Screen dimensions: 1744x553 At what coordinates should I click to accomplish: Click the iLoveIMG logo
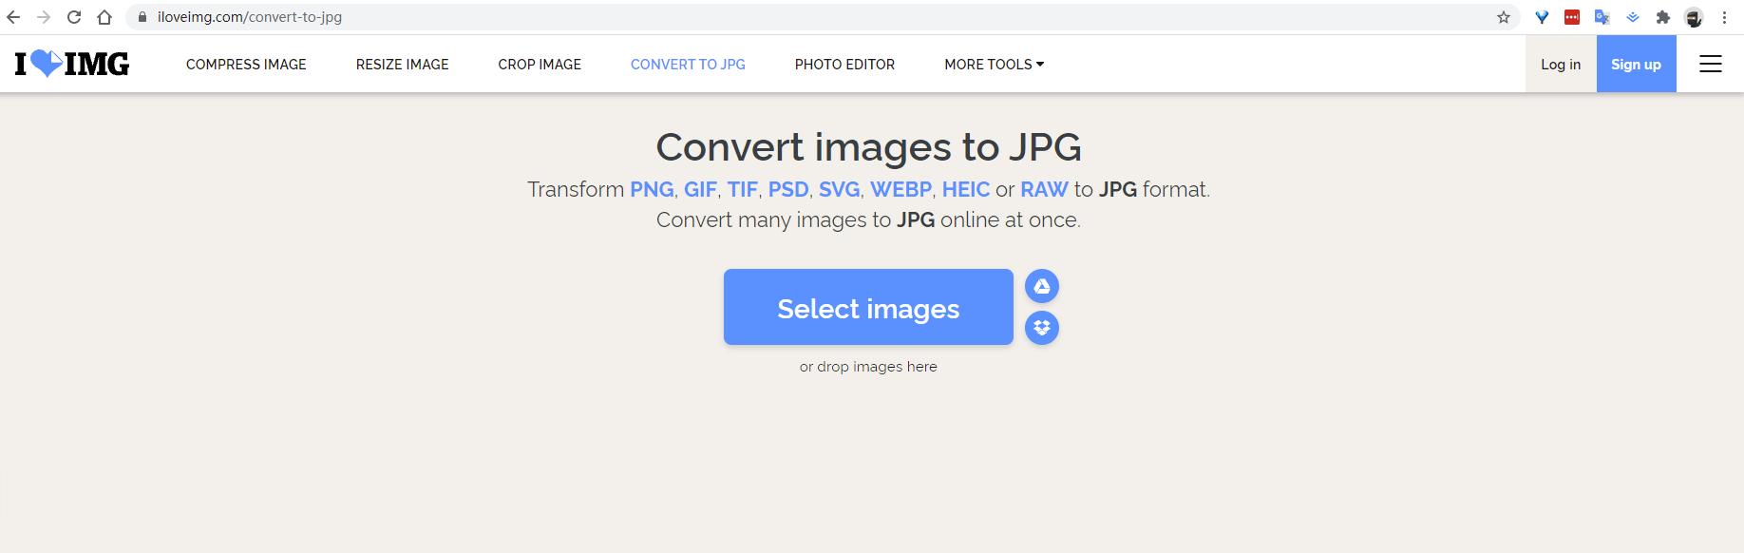pyautogui.click(x=72, y=64)
